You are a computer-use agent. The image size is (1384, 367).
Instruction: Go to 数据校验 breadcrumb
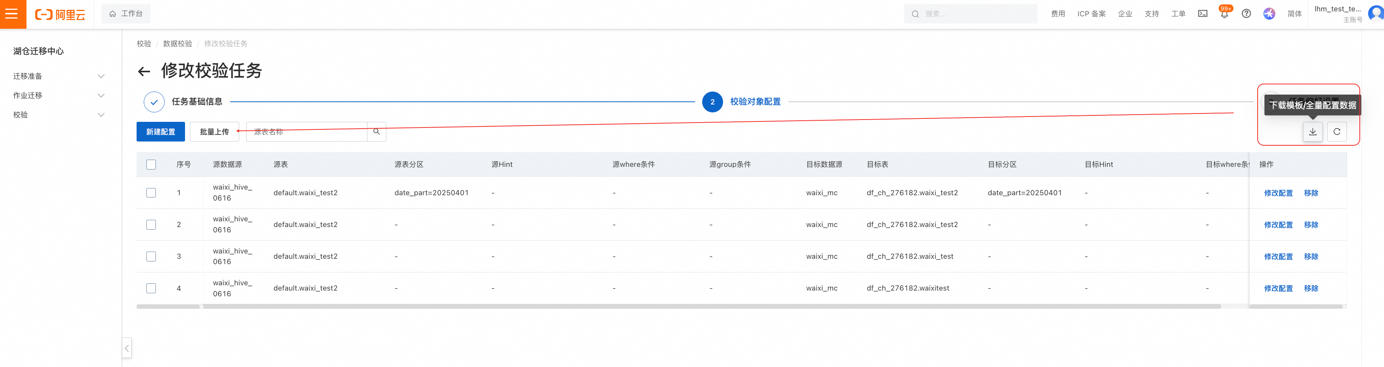pyautogui.click(x=177, y=44)
